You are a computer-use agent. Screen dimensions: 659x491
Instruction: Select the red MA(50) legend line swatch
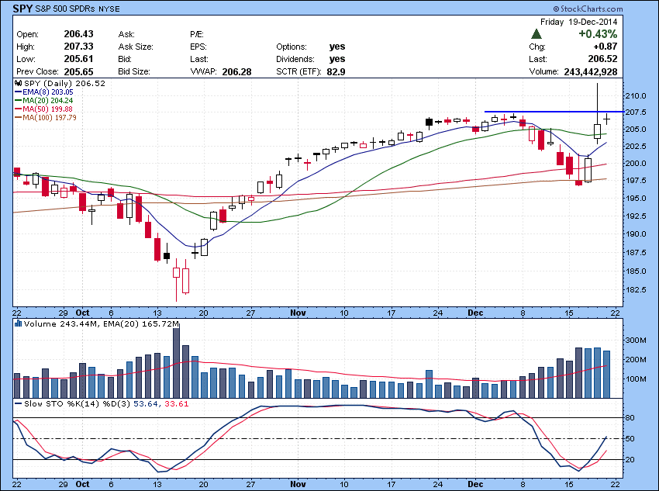(x=18, y=109)
